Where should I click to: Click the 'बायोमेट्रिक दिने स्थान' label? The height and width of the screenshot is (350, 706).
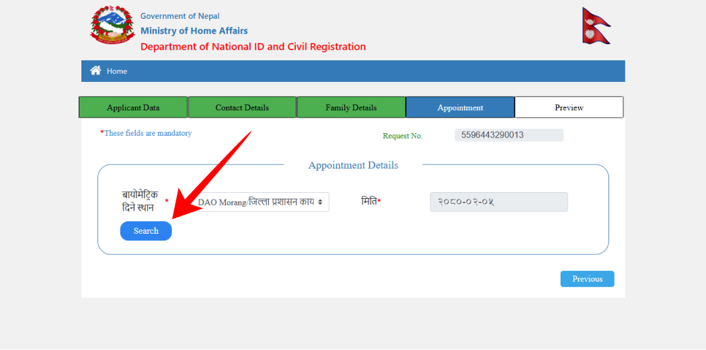[x=140, y=201]
